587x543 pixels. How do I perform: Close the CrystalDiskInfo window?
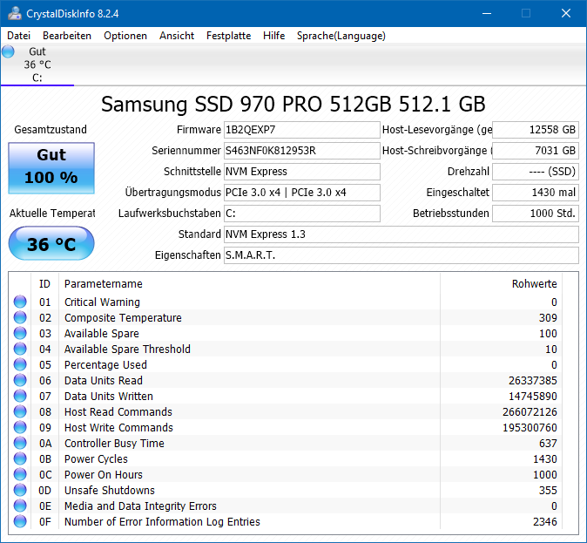pos(566,13)
